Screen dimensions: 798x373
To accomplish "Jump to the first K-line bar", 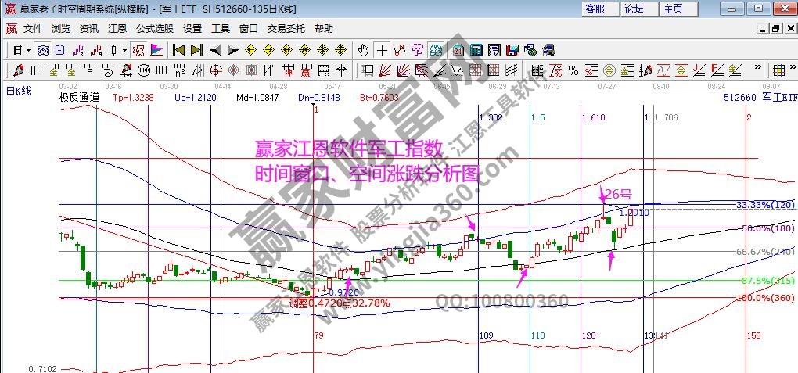I will 178,50.
